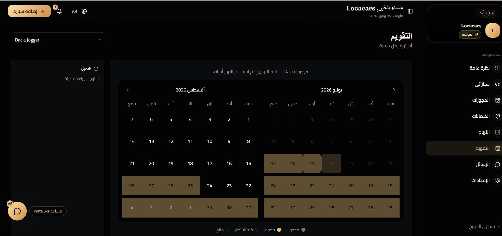This screenshot has height=236, width=502.
Task: Select August 31 in the calendar
Action: click(x=210, y=208)
